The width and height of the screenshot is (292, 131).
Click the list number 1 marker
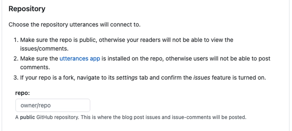coord(16,40)
